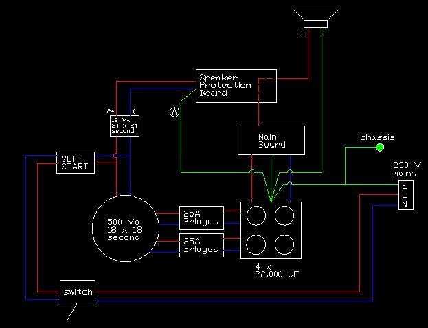Click the "chassis" label
This screenshot has height=328, width=428.
[x=377, y=137]
